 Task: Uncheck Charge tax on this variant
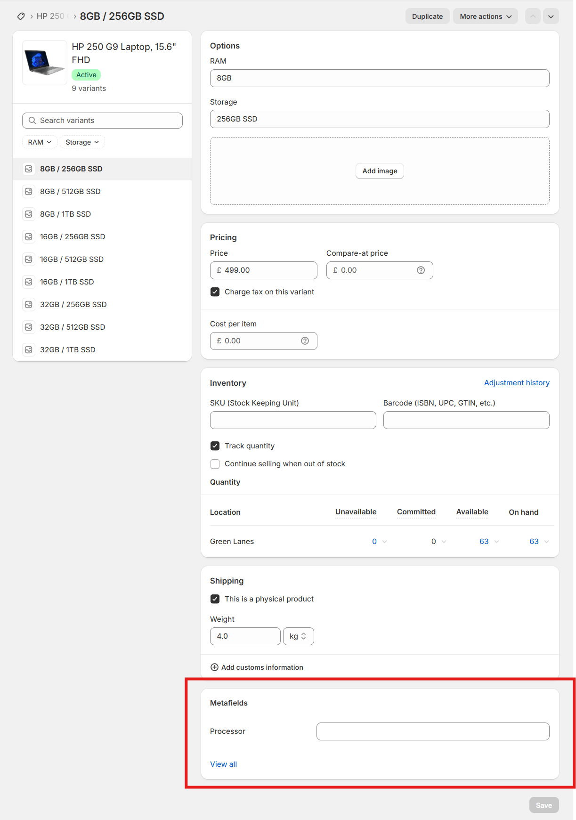(215, 292)
